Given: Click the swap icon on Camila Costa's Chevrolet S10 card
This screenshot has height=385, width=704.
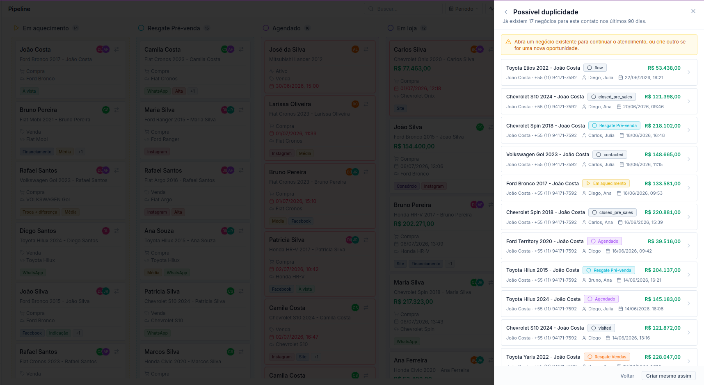Looking at the screenshot, I should tap(366, 308).
